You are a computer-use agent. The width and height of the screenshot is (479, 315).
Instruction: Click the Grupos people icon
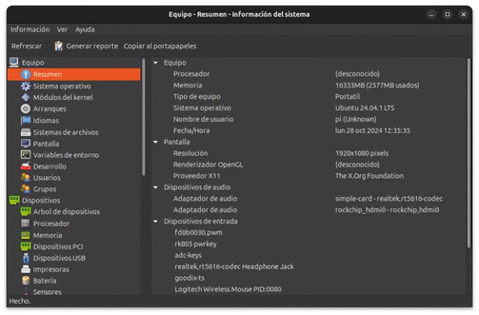click(26, 189)
